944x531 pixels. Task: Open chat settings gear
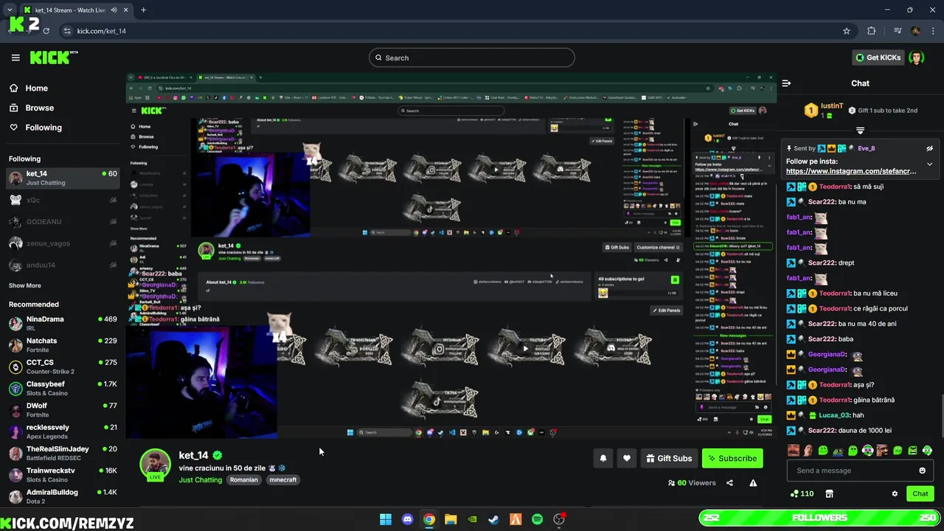(x=895, y=493)
